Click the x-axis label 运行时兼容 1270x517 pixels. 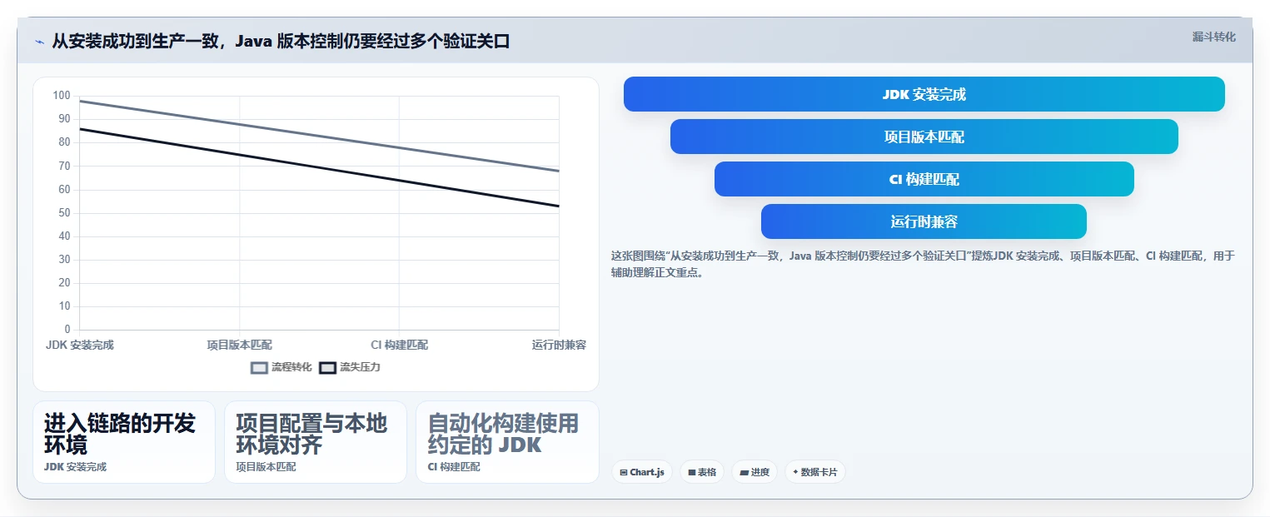(x=559, y=345)
